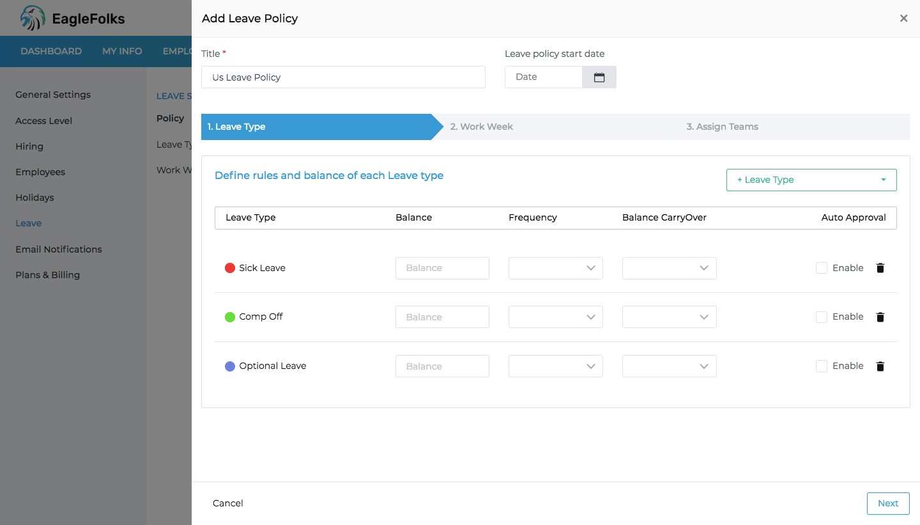Go to the 3. Assign Teams step
Screen dimensions: 920x525
tap(722, 127)
